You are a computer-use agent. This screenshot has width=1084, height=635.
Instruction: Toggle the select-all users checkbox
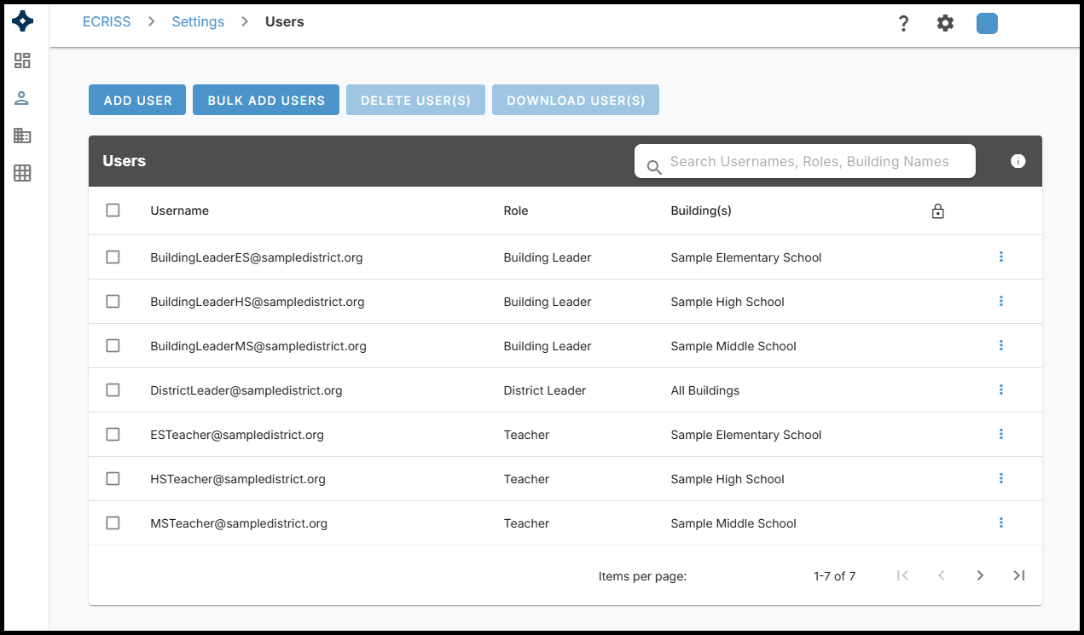click(113, 211)
